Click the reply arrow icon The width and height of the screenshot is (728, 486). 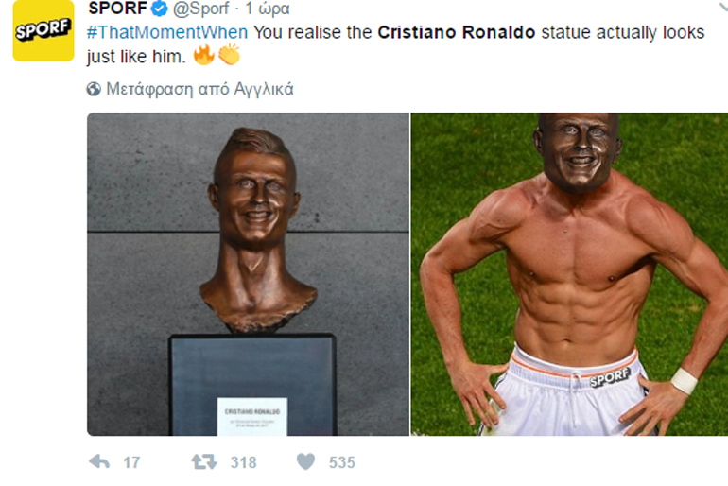[x=99, y=461]
